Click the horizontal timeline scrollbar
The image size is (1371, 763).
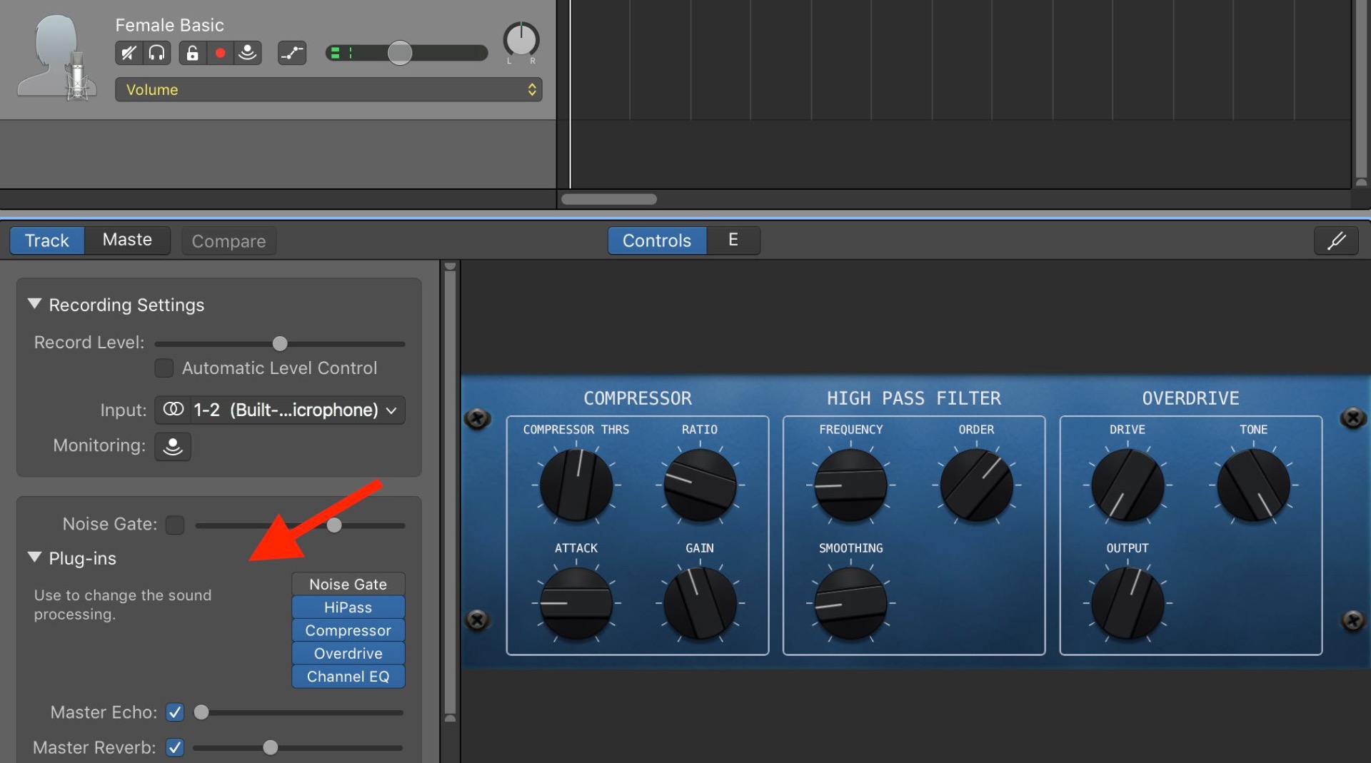click(x=609, y=199)
